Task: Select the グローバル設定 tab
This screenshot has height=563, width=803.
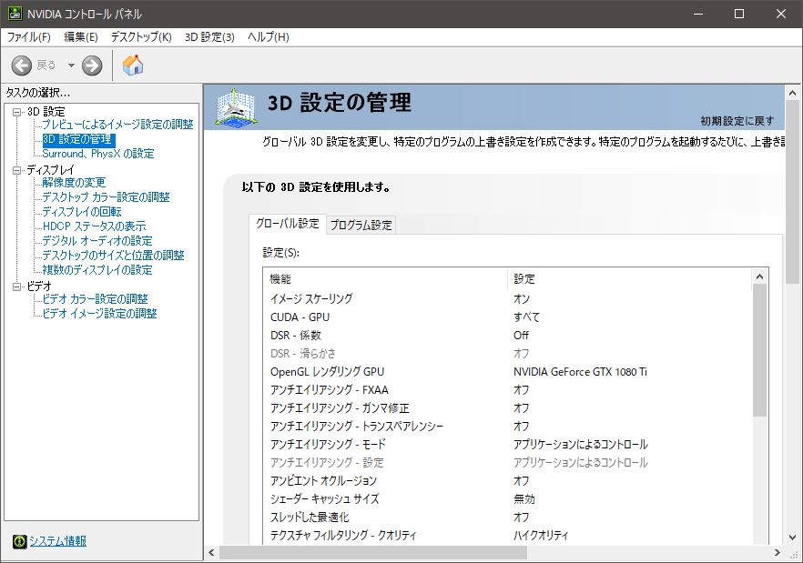Action: tap(288, 224)
